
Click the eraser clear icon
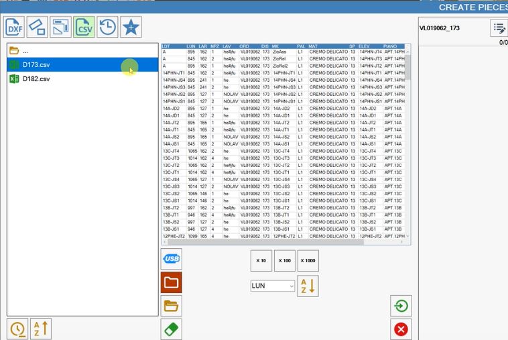tap(172, 329)
